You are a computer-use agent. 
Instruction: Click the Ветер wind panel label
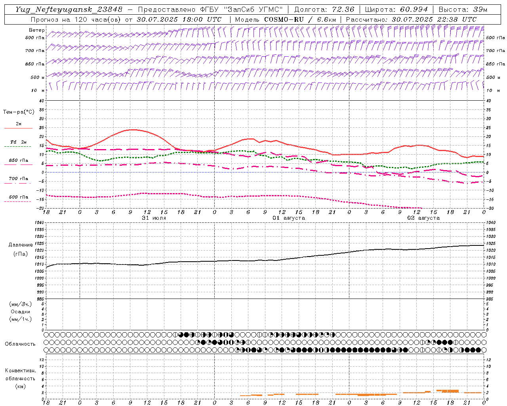[37, 30]
